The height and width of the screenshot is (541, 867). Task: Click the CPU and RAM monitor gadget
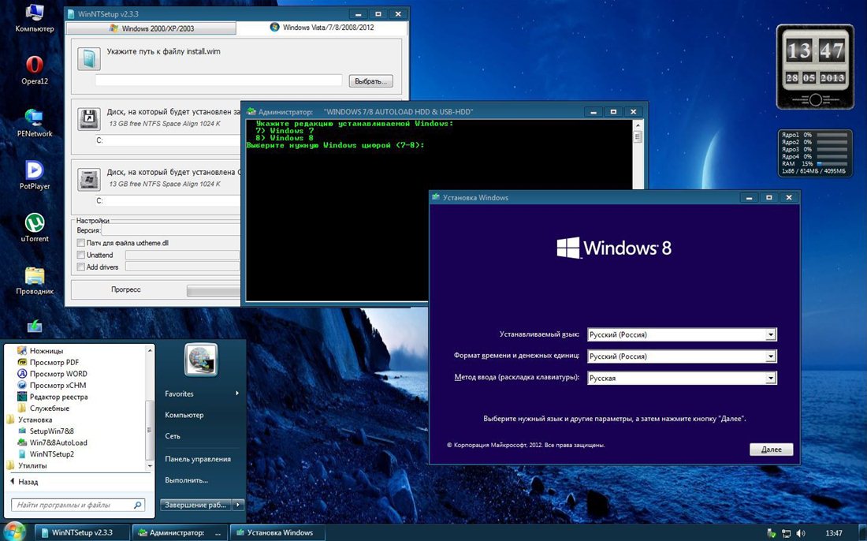pos(815,153)
